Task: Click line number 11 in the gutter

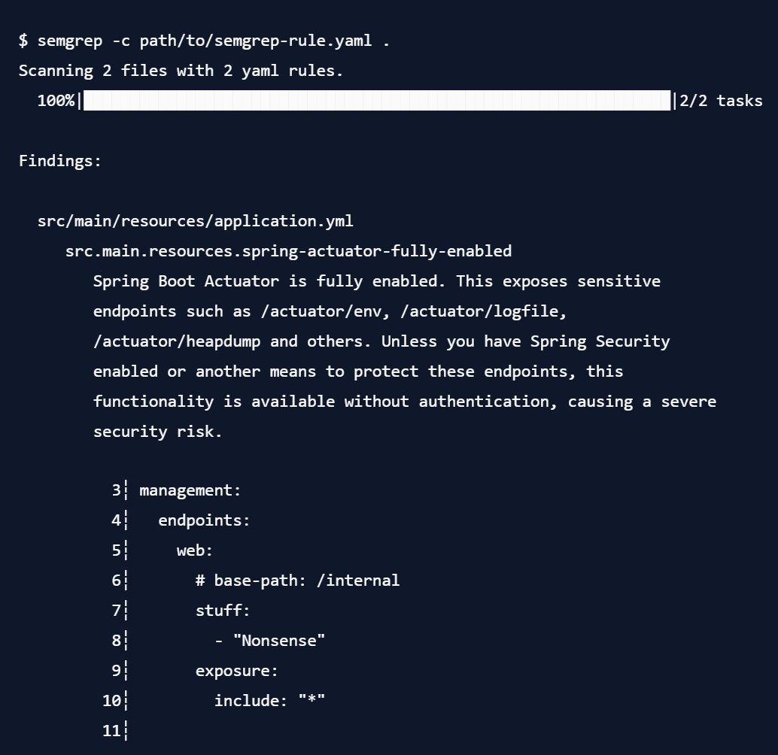Action: [x=111, y=731]
